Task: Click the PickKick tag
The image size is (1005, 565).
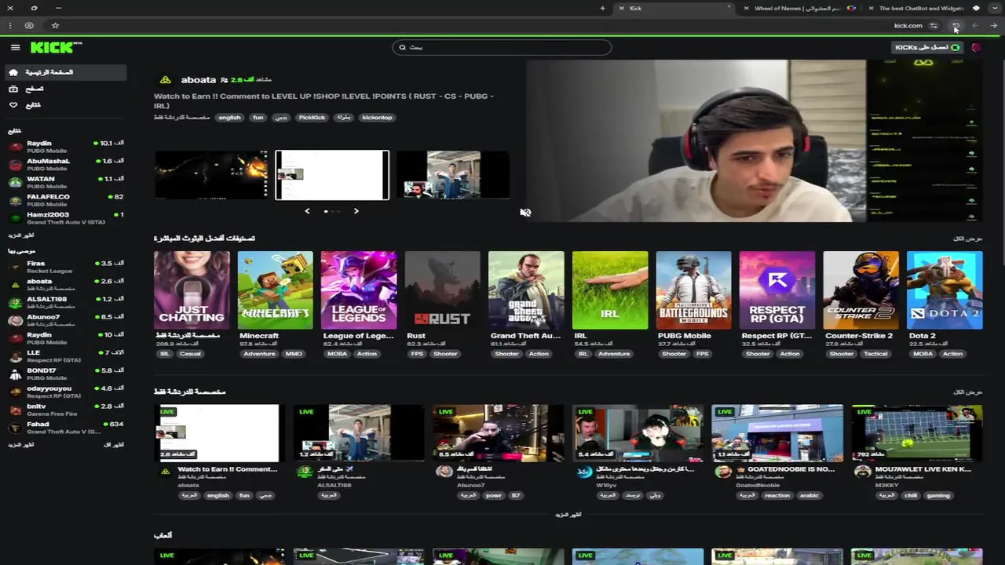Action: coord(312,117)
